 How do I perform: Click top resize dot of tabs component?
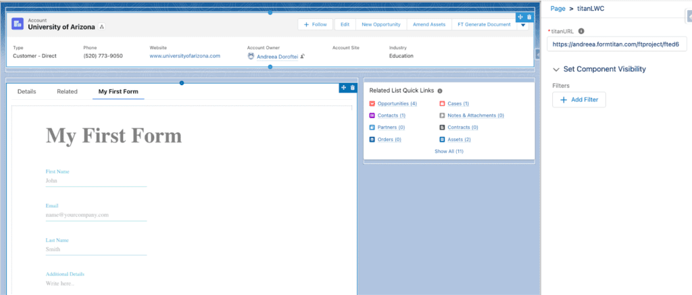[181, 83]
